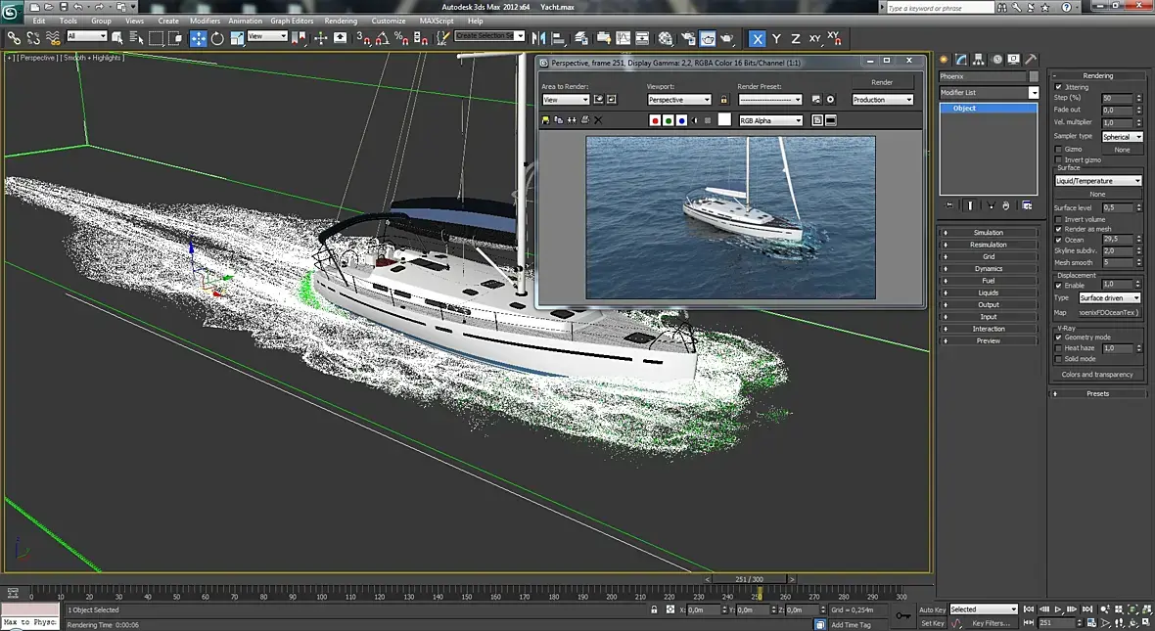
Task: Open the RGB Alpha channel dropdown
Action: (770, 120)
